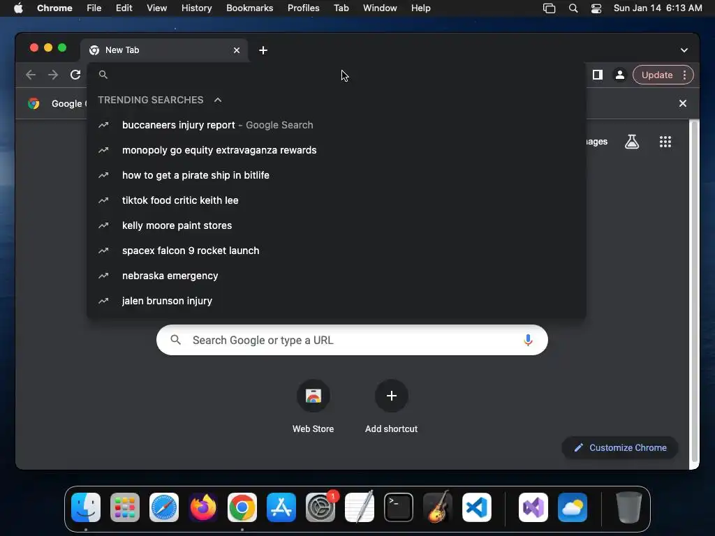Screen dimensions: 715x536
Task: Go forward with the forward arrow
Action: (x=53, y=75)
